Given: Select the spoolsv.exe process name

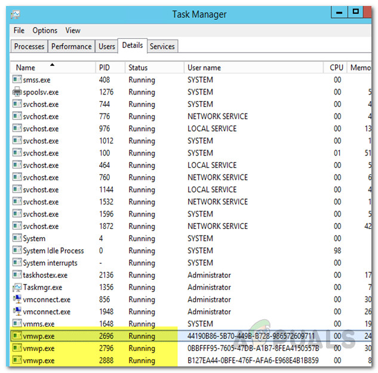Looking at the screenshot, I should coord(41,92).
